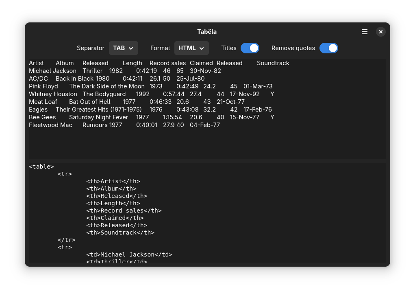This screenshot has width=415, height=294.
Task: Open the TAB separator dropdown
Action: click(123, 48)
